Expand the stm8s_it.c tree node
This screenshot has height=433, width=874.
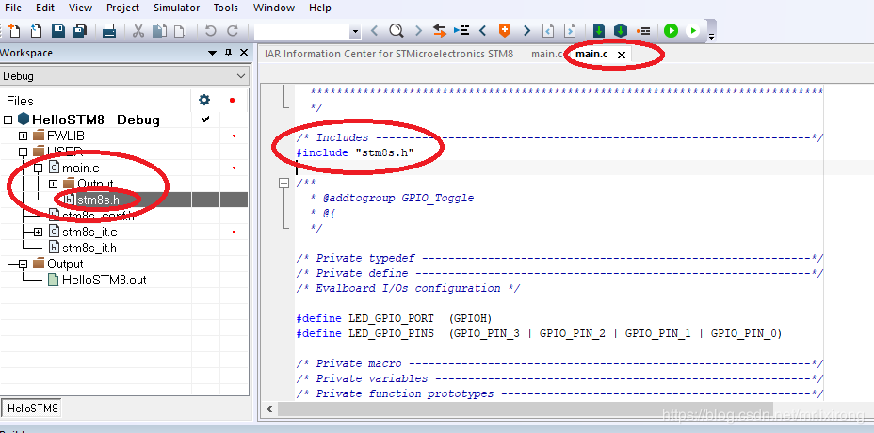38,232
